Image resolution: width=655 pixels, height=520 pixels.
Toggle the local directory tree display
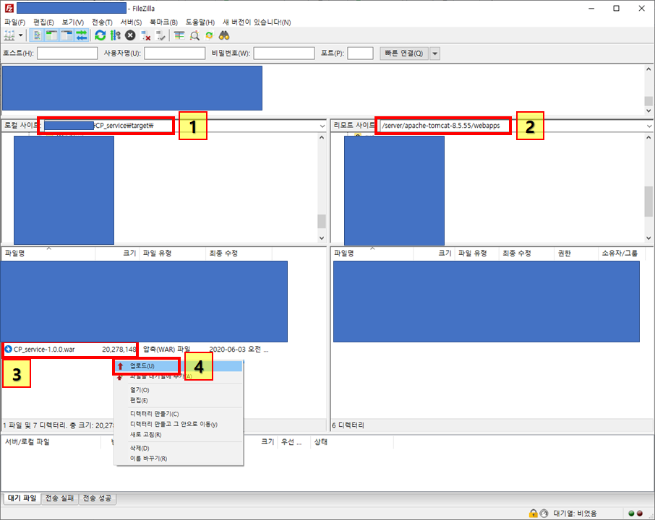coord(51,35)
